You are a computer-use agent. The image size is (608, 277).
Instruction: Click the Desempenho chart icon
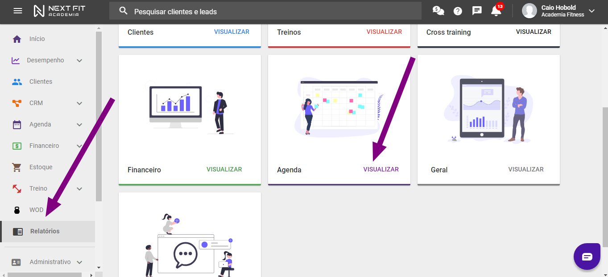pyautogui.click(x=16, y=60)
